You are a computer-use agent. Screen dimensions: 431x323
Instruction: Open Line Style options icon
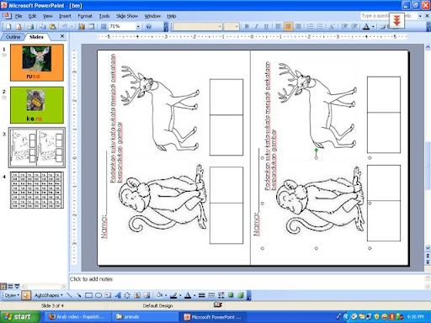click(201, 295)
